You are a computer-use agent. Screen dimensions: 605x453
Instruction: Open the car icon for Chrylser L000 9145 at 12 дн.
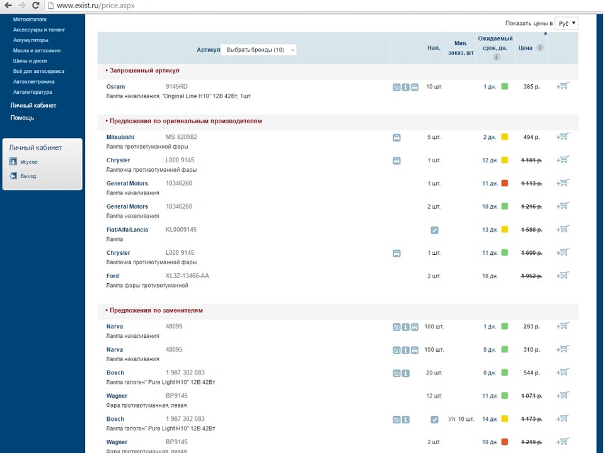(x=396, y=161)
